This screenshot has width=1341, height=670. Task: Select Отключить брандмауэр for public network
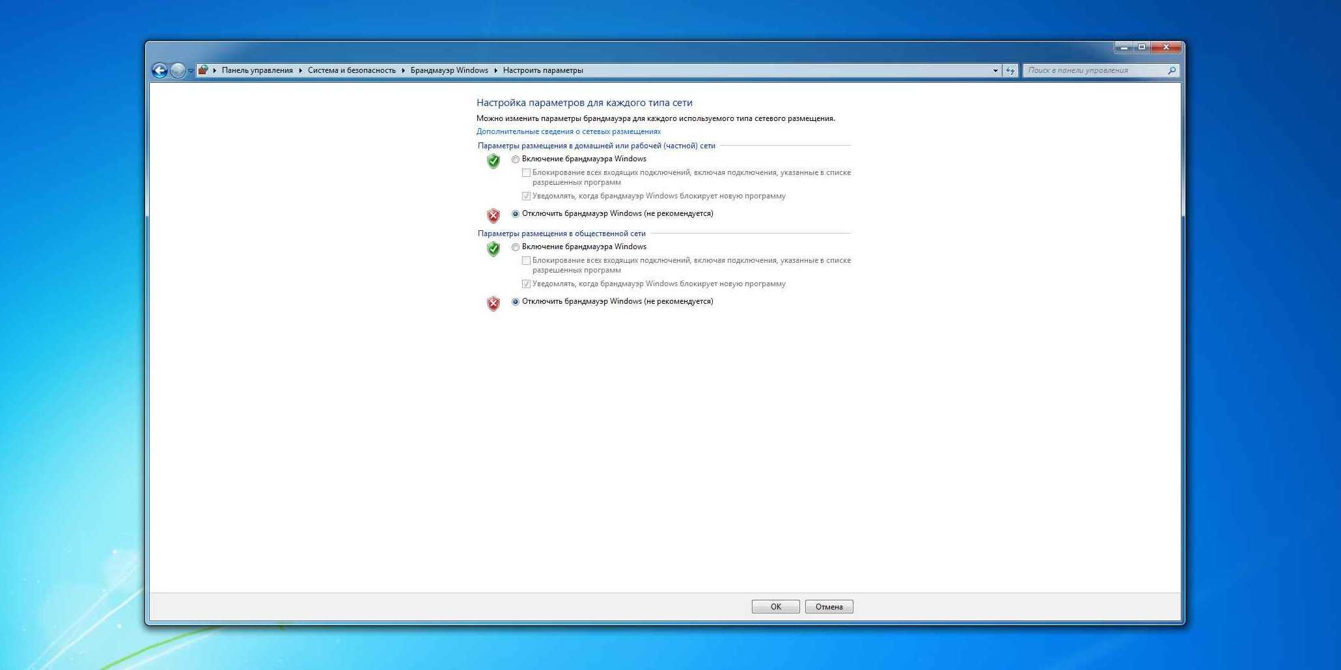[x=516, y=302]
